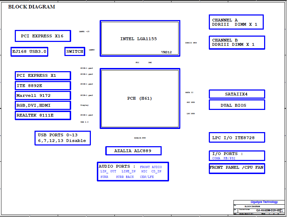Click the RGB,DVI,HDMI display block
Image resolution: width=287 pixels, height=217 pixels.
(x=43, y=105)
